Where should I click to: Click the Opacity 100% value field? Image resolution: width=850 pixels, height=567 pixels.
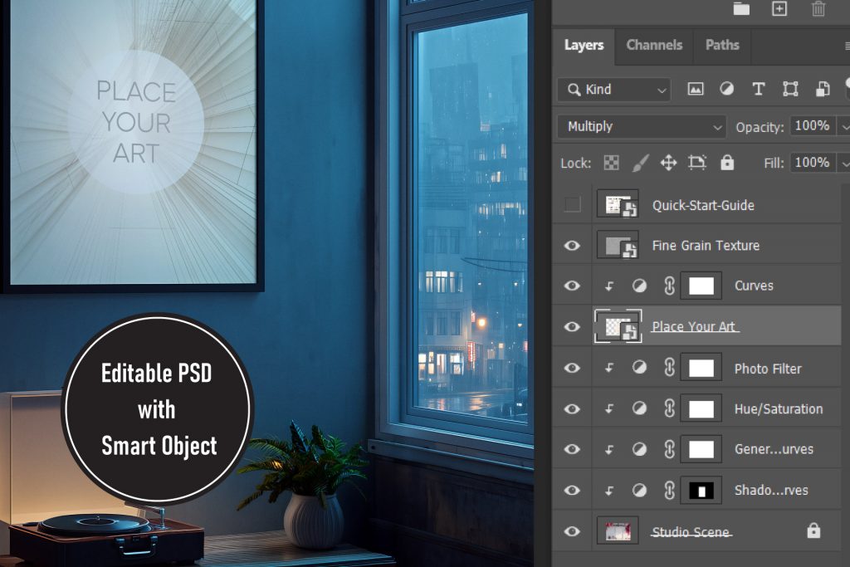pyautogui.click(x=813, y=125)
